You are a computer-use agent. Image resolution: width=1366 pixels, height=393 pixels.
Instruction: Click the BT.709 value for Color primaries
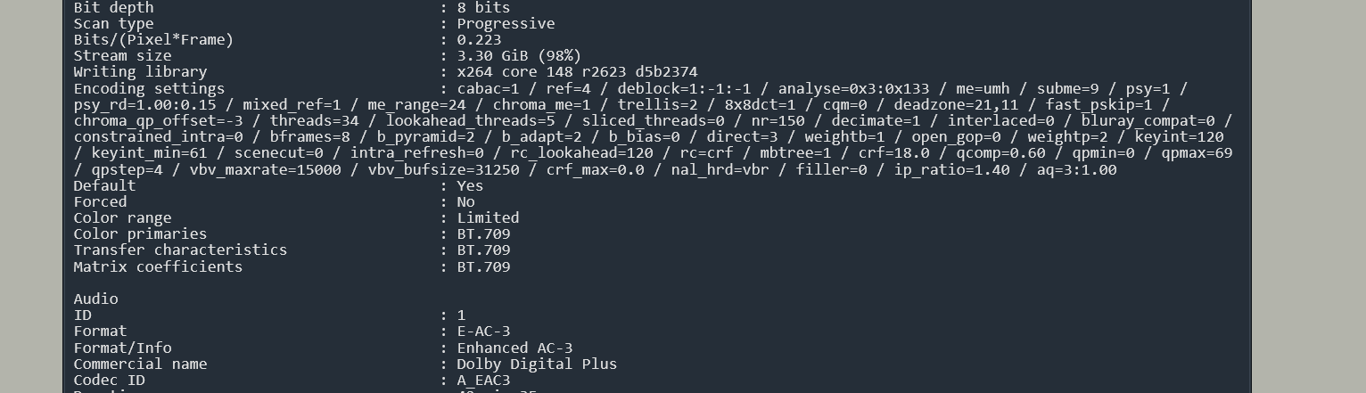tap(483, 234)
